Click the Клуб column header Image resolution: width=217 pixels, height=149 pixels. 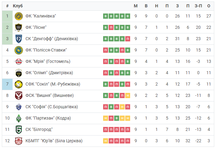[18, 6]
